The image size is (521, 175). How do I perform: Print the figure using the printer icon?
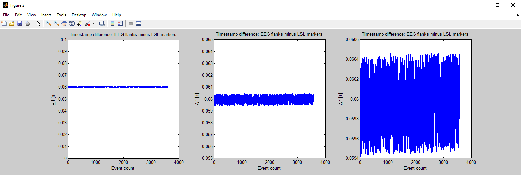point(27,23)
